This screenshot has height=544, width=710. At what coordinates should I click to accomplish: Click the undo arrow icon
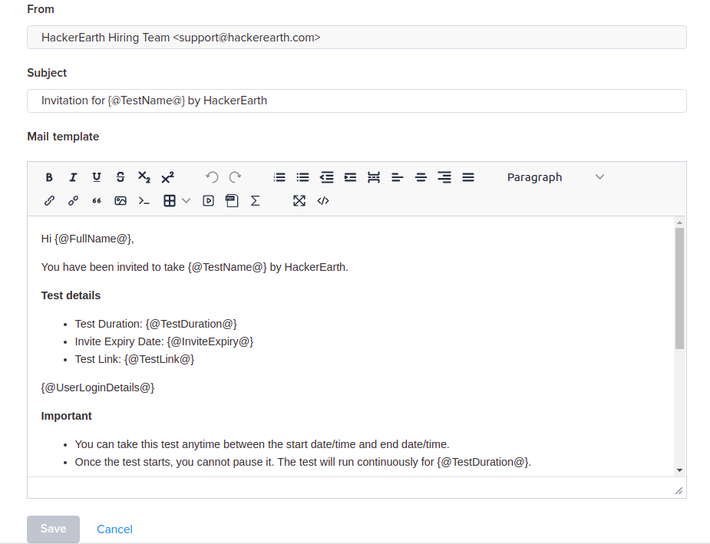211,177
